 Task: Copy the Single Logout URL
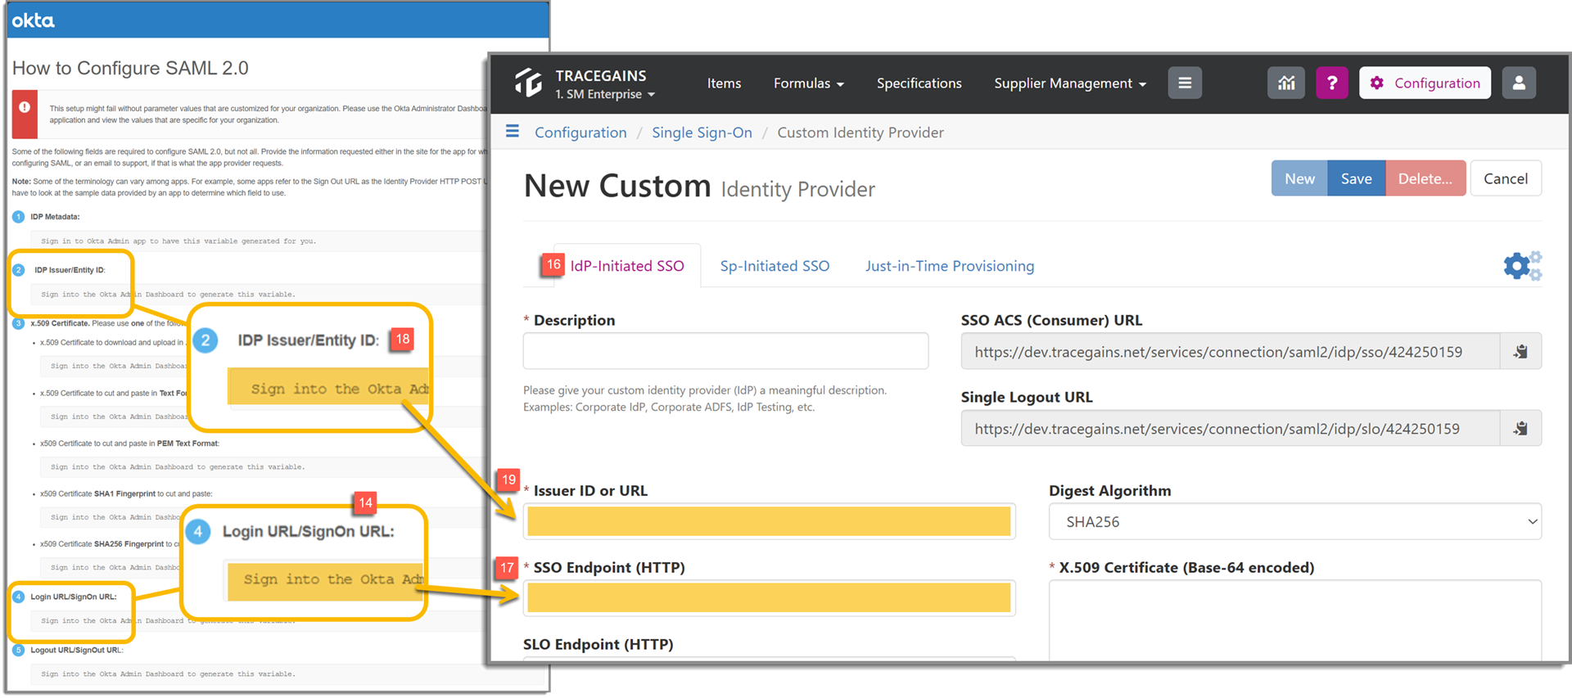tap(1520, 429)
